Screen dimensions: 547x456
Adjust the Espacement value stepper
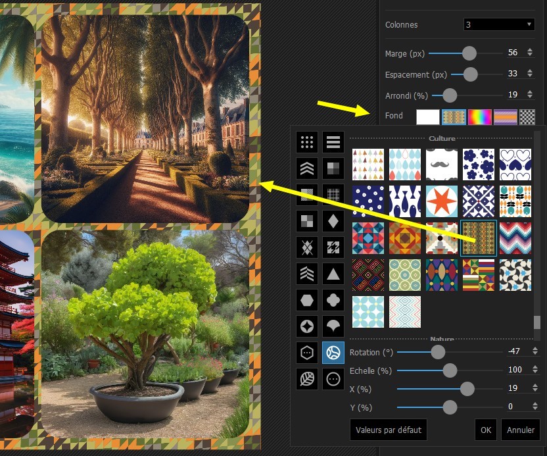(x=530, y=73)
